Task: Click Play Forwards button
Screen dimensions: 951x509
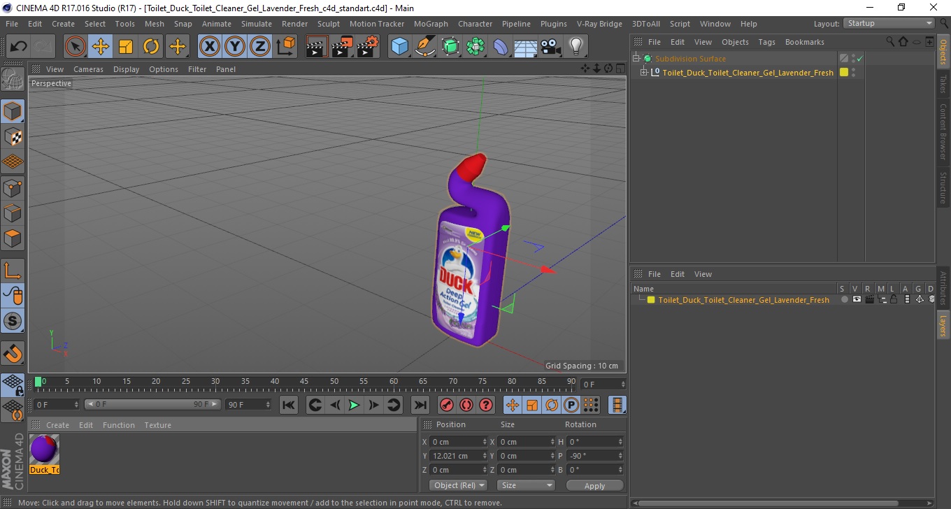Action: (354, 405)
